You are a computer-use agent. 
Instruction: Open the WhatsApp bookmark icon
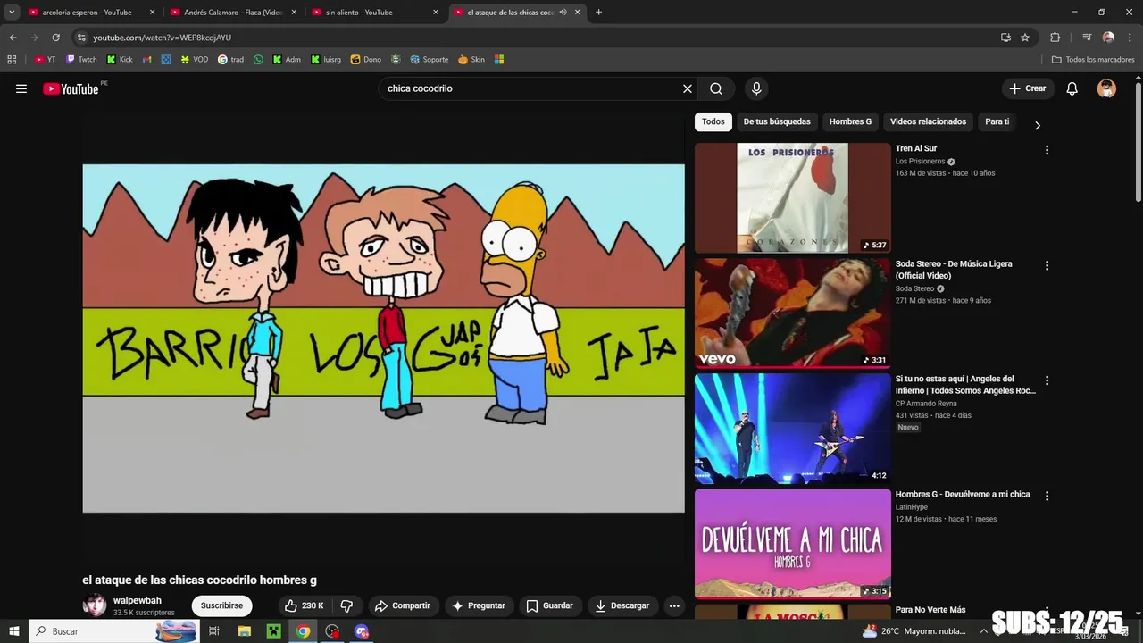pos(258,60)
